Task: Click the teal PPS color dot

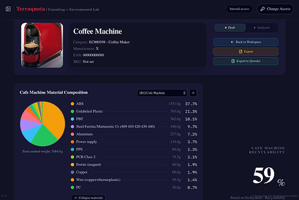Action: 72,150
